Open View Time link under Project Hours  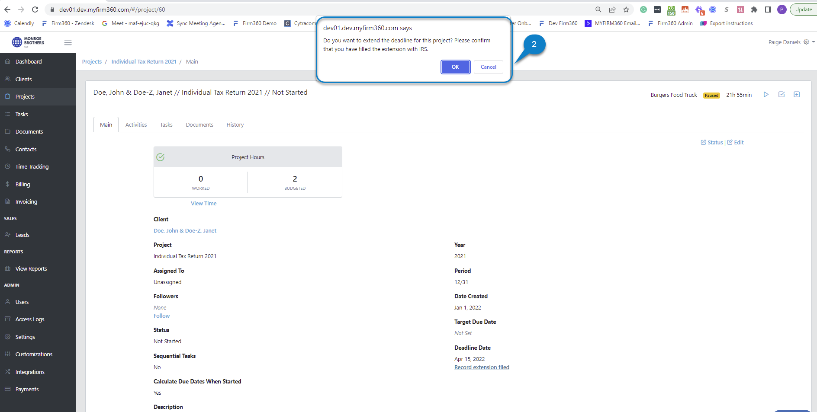203,204
